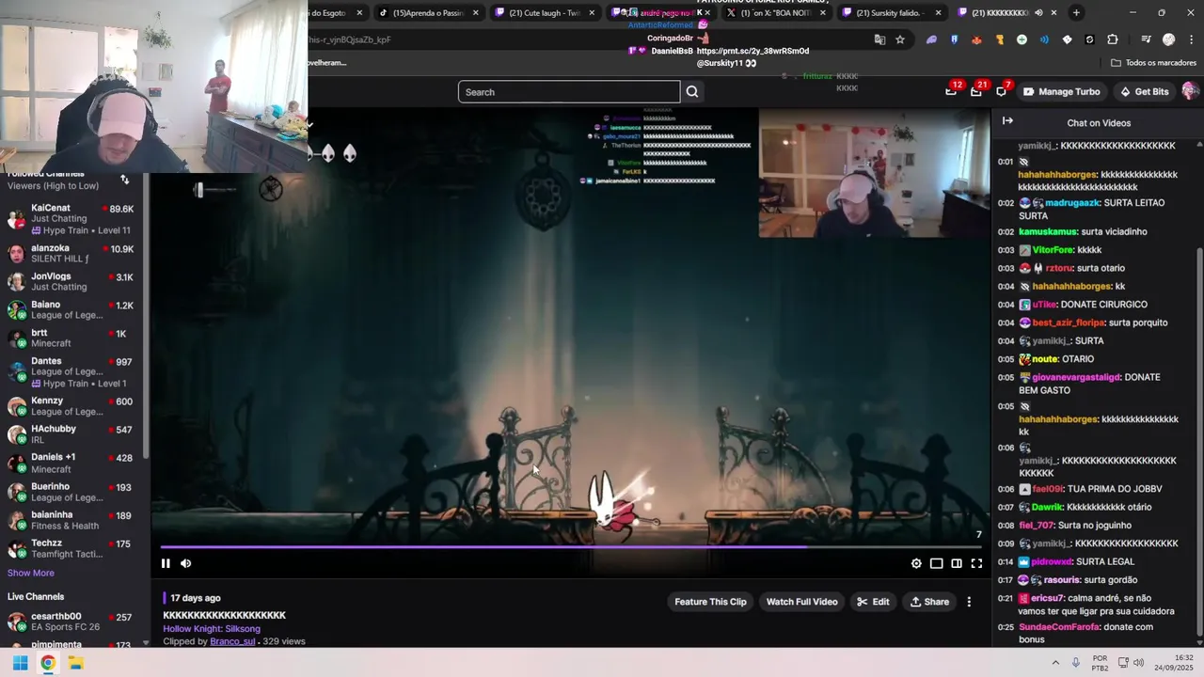Open KaiCenat's channel in the sidebar
The width and height of the screenshot is (1204, 677).
71,219
